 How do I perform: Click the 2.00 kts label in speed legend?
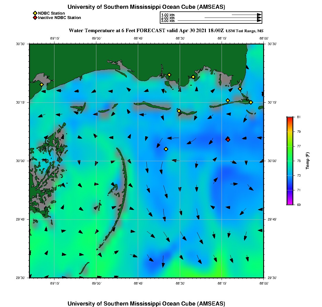click(x=168, y=18)
